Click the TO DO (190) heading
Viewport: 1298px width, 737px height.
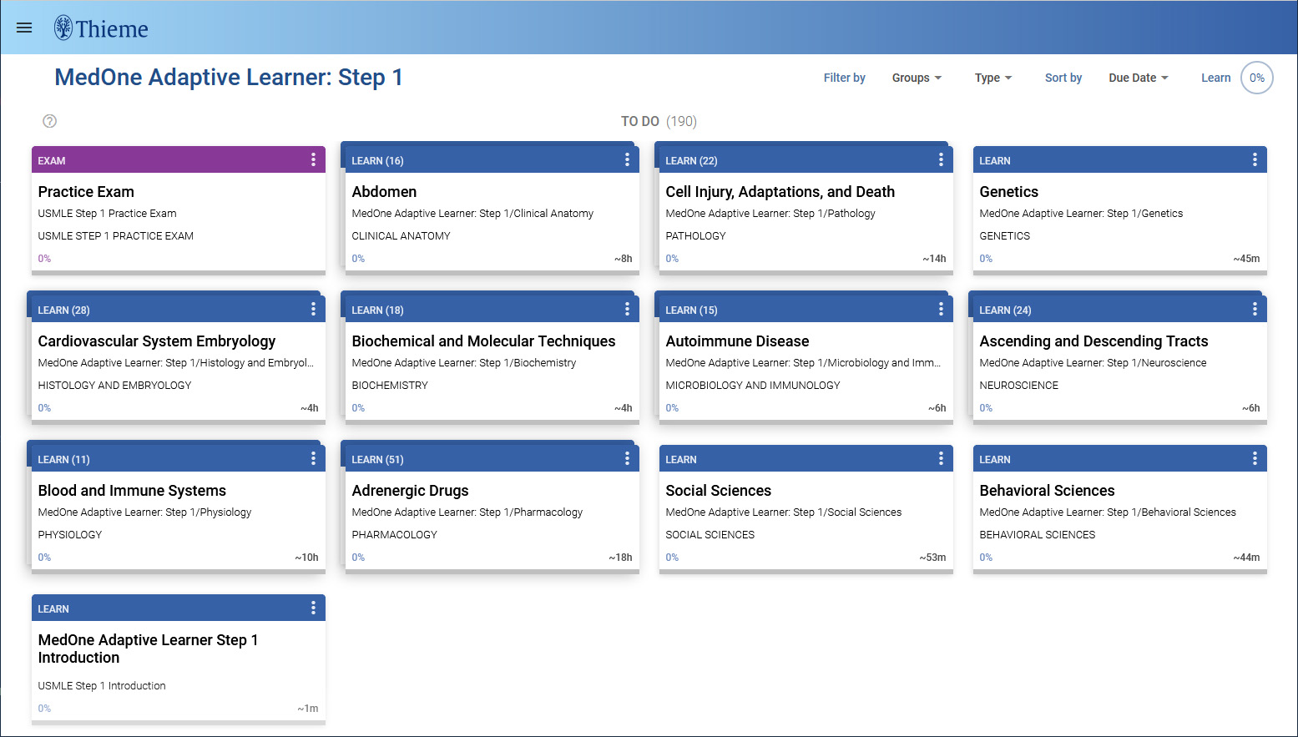pos(659,122)
